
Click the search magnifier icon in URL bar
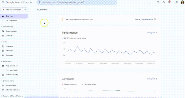point(40,2)
